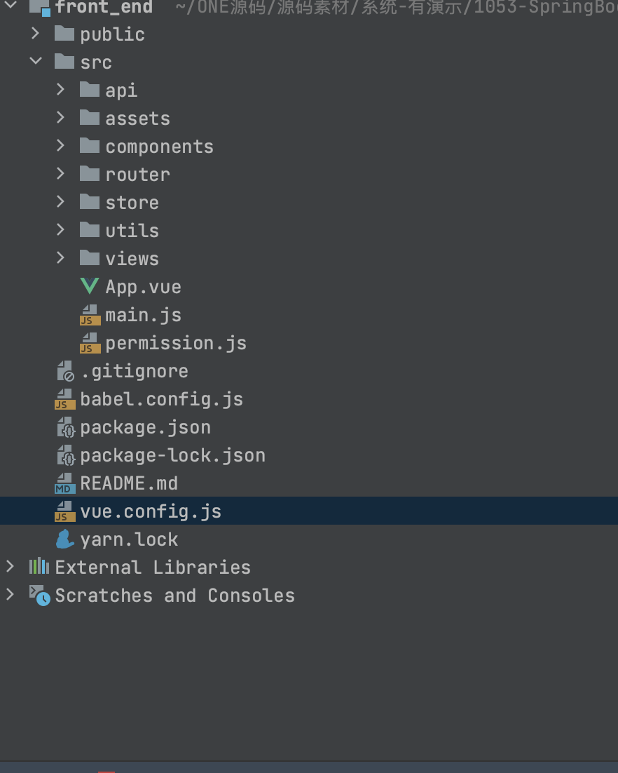Click the public folder icon
Screen dimensions: 618x773
tap(64, 34)
